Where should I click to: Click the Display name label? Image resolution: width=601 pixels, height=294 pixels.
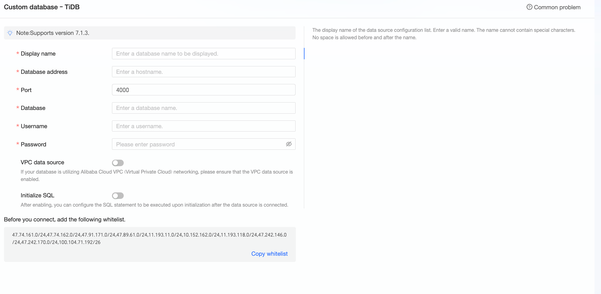click(x=38, y=54)
